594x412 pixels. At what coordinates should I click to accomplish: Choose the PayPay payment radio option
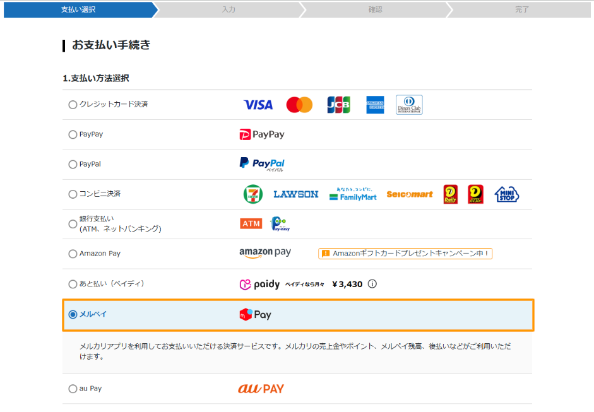pyautogui.click(x=73, y=134)
